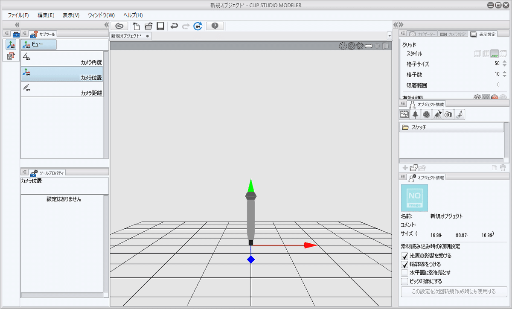Open the 表示(V) menu
Viewport: 512px width, 309px height.
tap(71, 15)
